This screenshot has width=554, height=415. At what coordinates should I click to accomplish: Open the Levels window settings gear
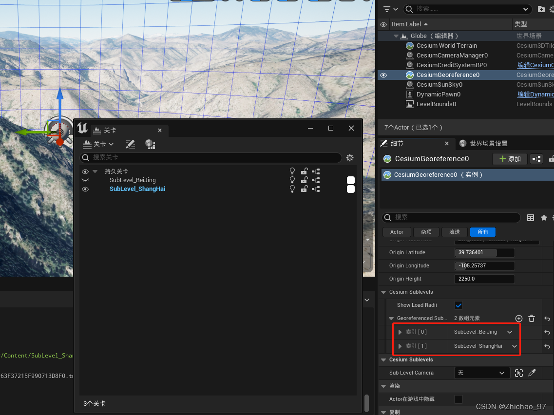[349, 157]
